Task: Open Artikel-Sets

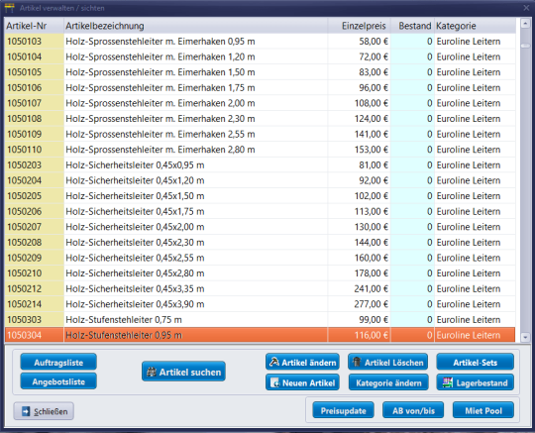Action: click(x=475, y=362)
